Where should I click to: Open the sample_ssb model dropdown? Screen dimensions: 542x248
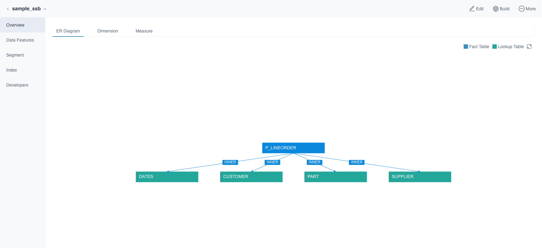click(45, 9)
